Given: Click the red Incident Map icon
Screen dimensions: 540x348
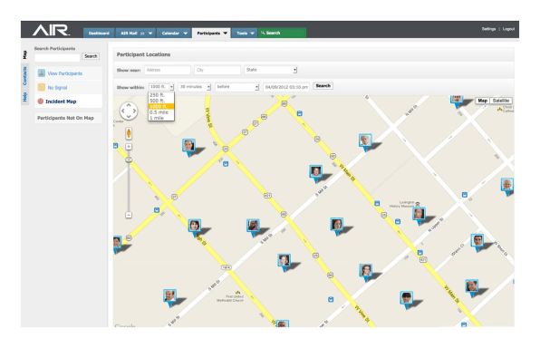Looking at the screenshot, I should pos(40,101).
